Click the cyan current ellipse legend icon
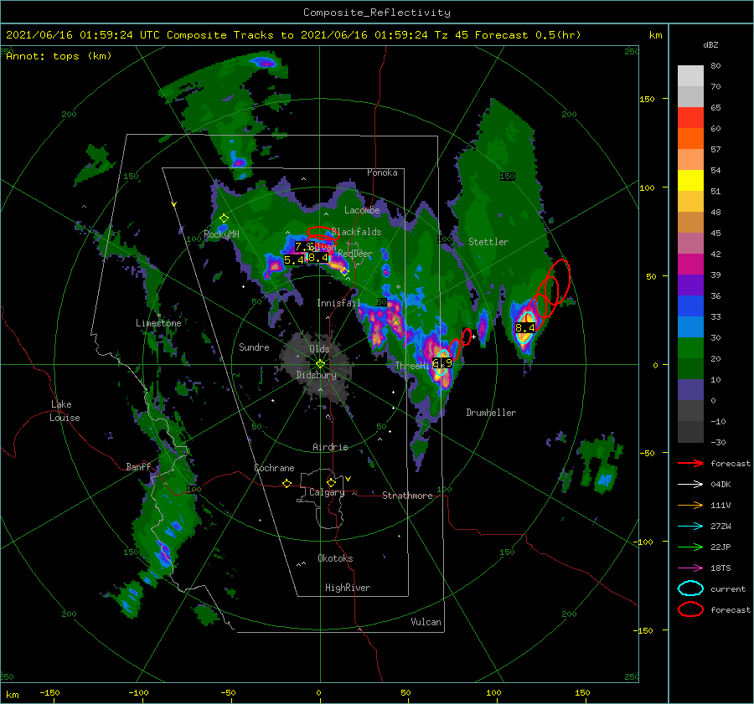This screenshot has height=704, width=754. coord(690,588)
